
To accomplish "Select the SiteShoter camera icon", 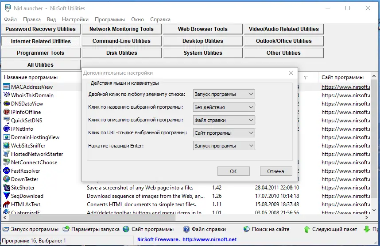I will click(x=7, y=188).
